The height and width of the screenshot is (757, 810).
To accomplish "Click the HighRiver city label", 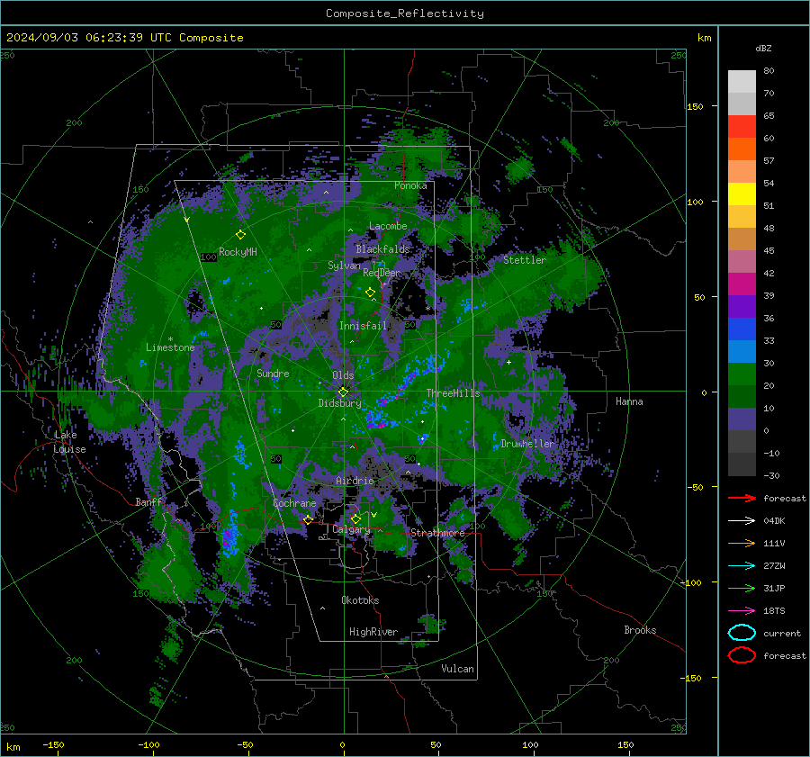I will coord(373,632).
